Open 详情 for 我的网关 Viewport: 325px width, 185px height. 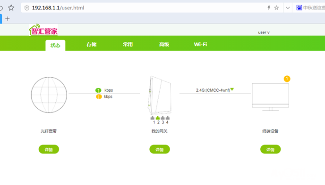click(x=160, y=149)
